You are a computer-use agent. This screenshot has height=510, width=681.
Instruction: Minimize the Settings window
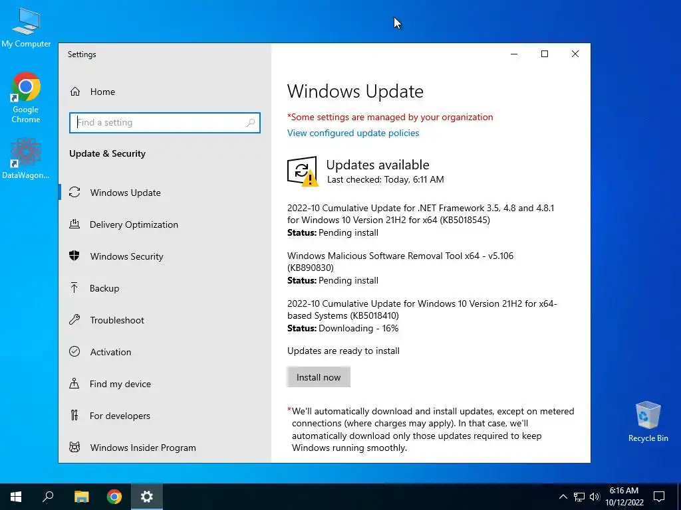click(x=514, y=54)
